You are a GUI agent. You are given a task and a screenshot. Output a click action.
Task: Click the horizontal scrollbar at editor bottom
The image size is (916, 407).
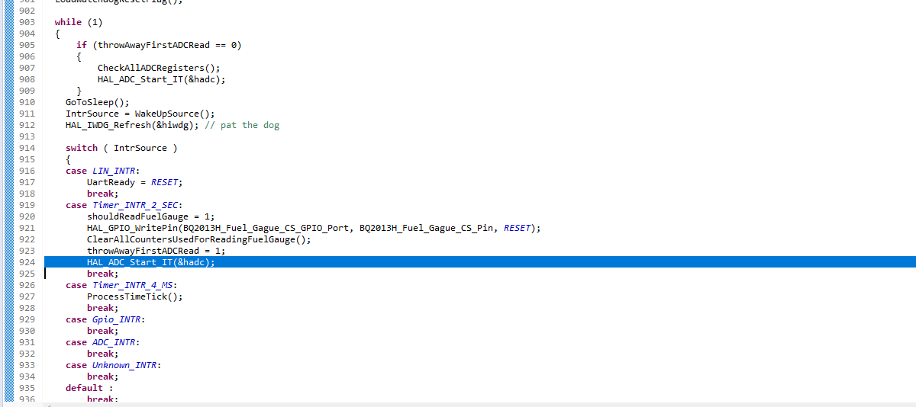click(x=458, y=404)
